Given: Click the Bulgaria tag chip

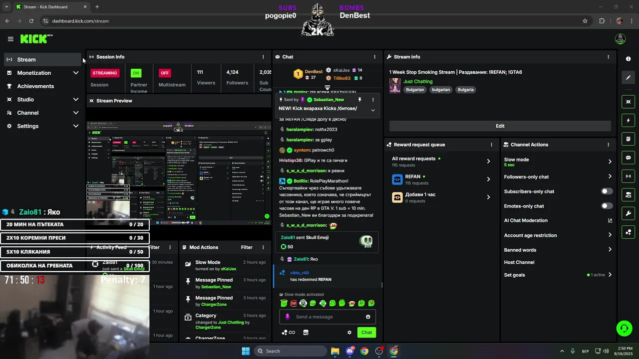Looking at the screenshot, I should click(465, 90).
